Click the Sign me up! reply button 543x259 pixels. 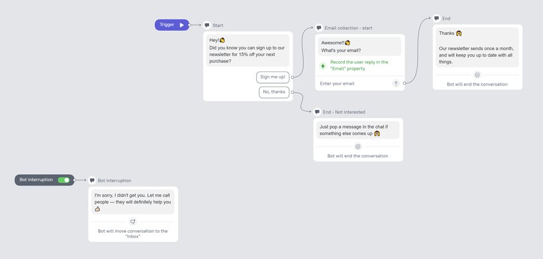click(x=273, y=77)
